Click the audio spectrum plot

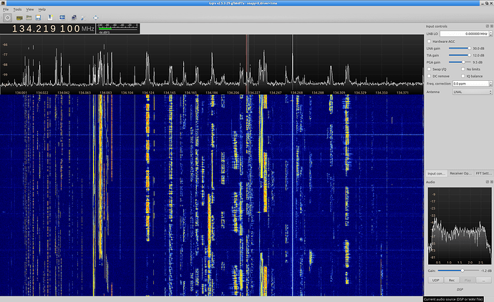tap(460, 226)
